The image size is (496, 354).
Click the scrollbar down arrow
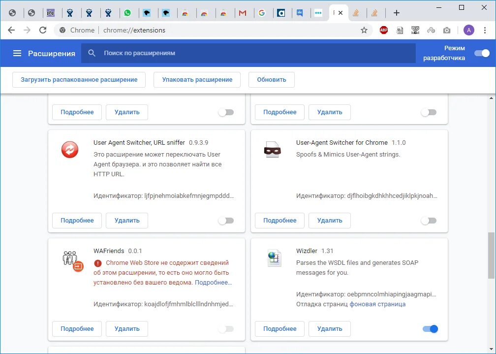[491, 349]
